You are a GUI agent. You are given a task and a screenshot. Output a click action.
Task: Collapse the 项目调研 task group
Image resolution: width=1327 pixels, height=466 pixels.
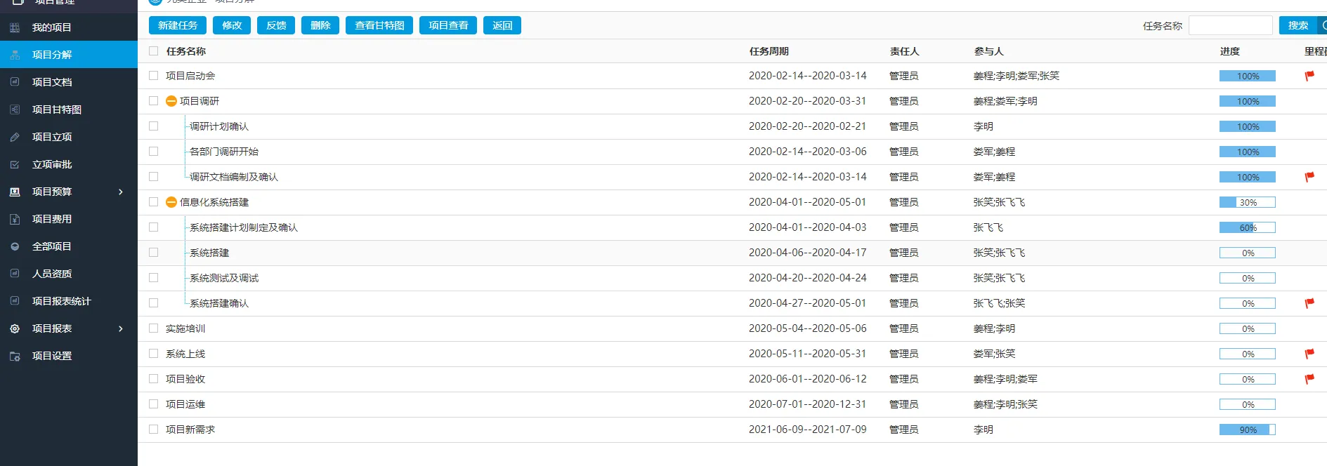coord(171,101)
